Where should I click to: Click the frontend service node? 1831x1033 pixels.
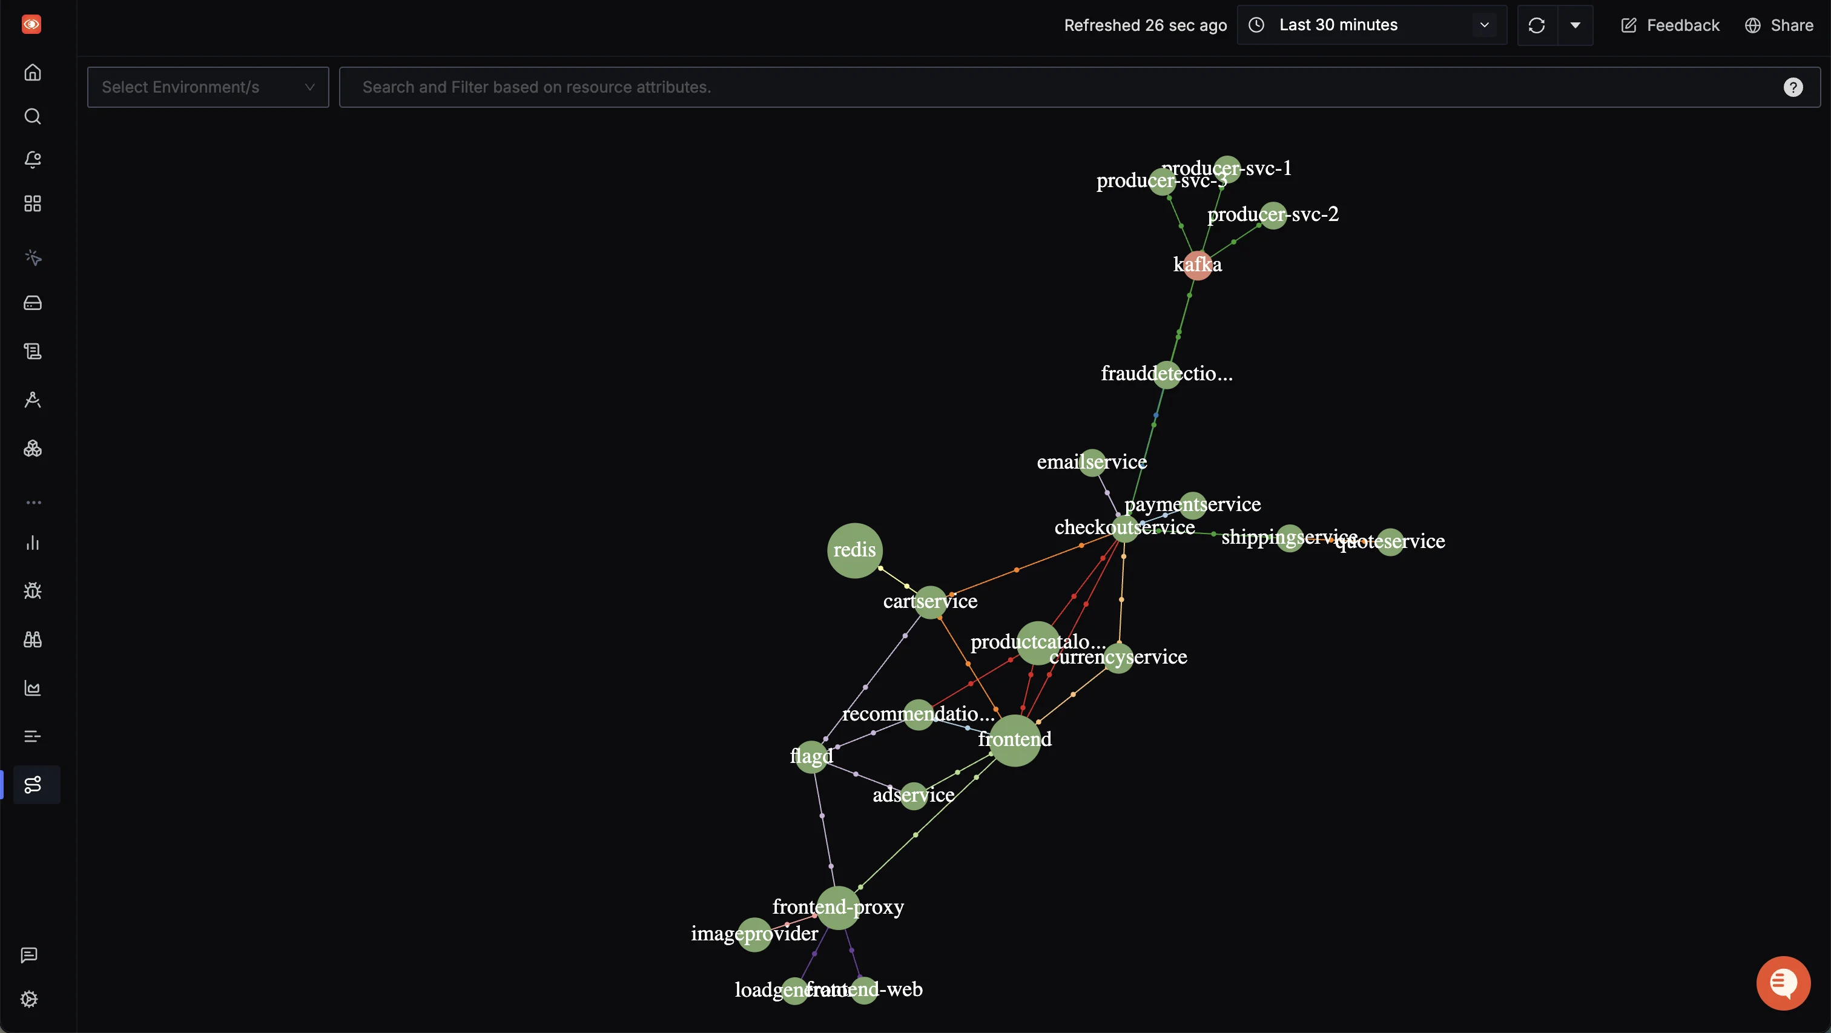pos(1014,740)
